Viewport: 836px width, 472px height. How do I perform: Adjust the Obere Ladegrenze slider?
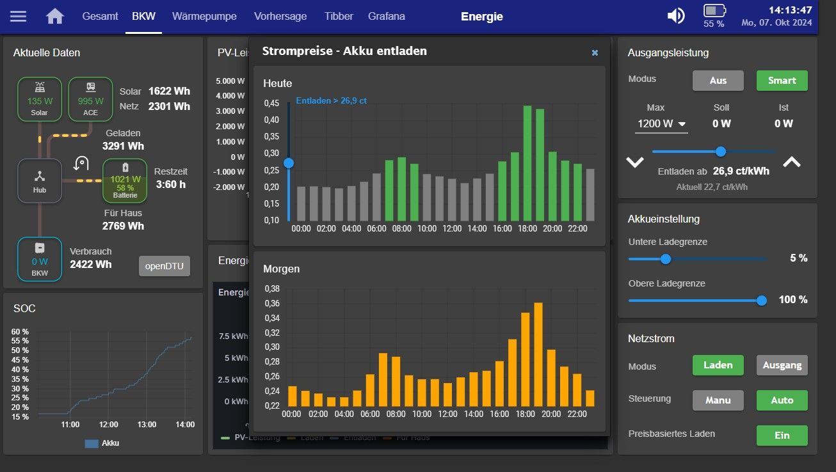[698, 301]
